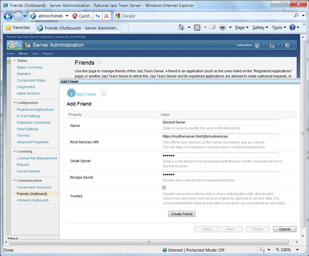Open the Safety menu
Image resolution: width=309 pixels, height=256 pixels.
(260, 28)
